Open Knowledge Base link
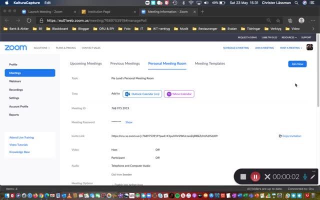The width and height of the screenshot is (320, 200). [19, 152]
